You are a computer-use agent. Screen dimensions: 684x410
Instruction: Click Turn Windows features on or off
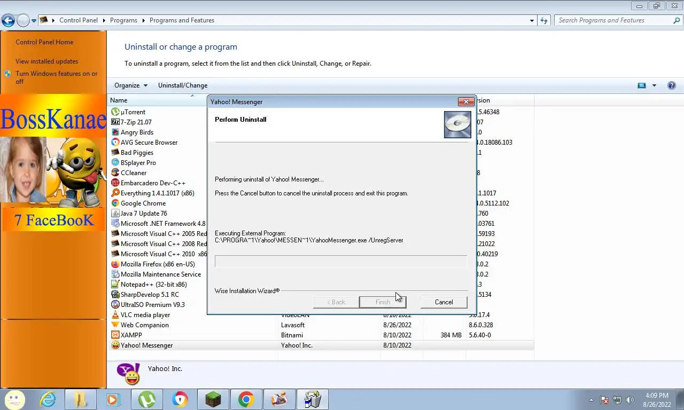56,77
